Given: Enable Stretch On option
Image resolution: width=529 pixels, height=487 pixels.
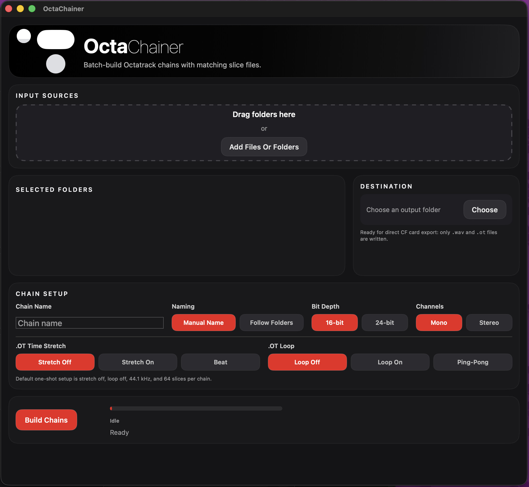Looking at the screenshot, I should coord(138,362).
